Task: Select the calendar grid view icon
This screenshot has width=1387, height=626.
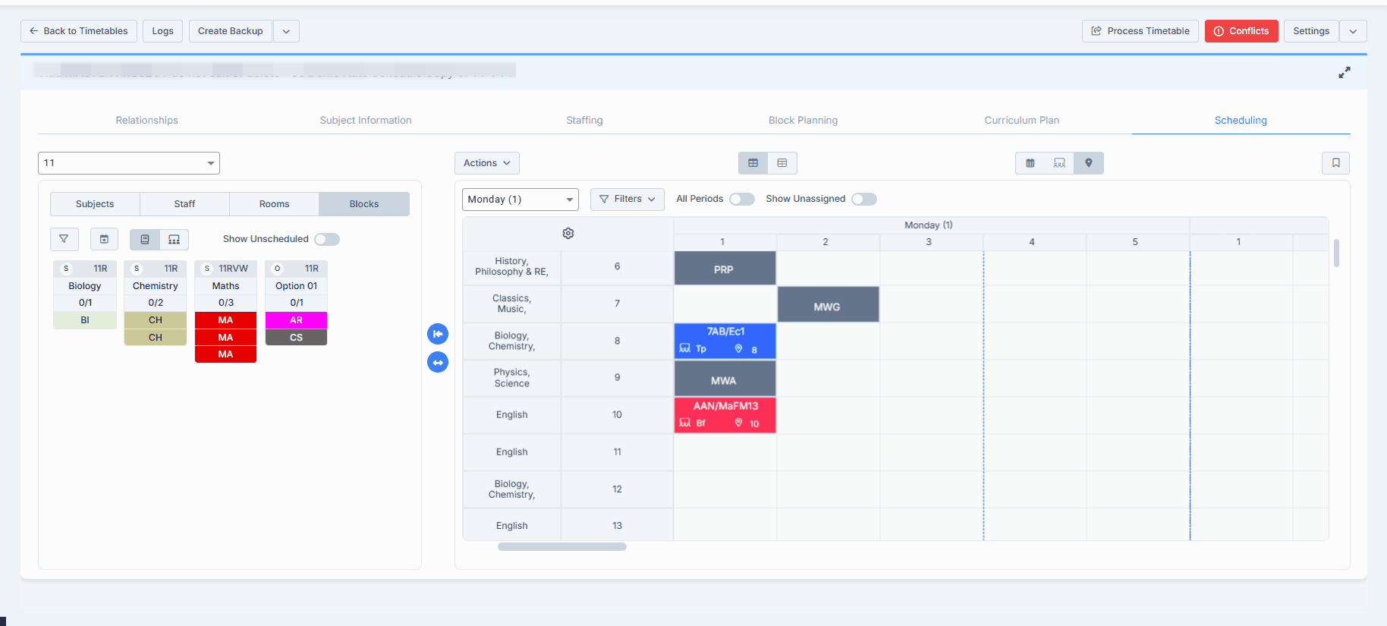Action: [x=1030, y=163]
